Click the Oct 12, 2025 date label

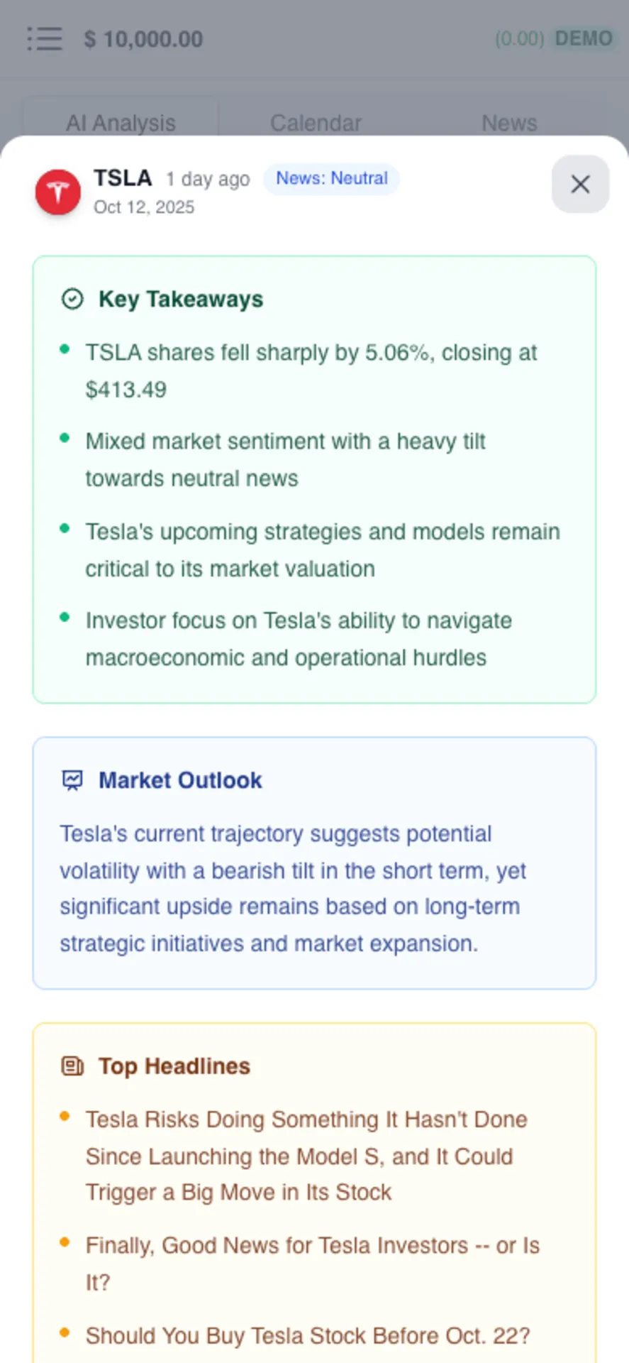click(x=144, y=207)
